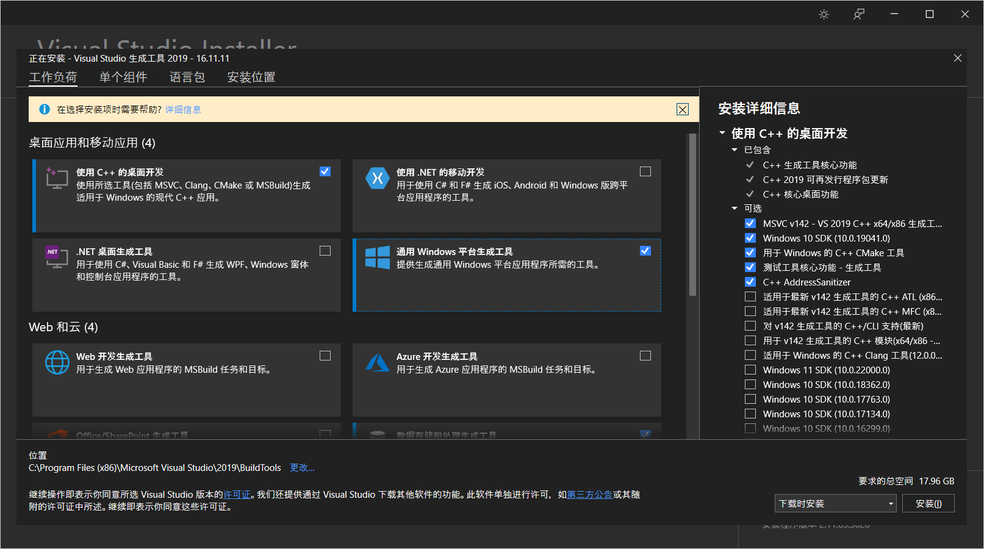Screen dimensions: 984x549
Task: Check Windows 10 SDK (10.0.17134.0)
Action: click(750, 414)
